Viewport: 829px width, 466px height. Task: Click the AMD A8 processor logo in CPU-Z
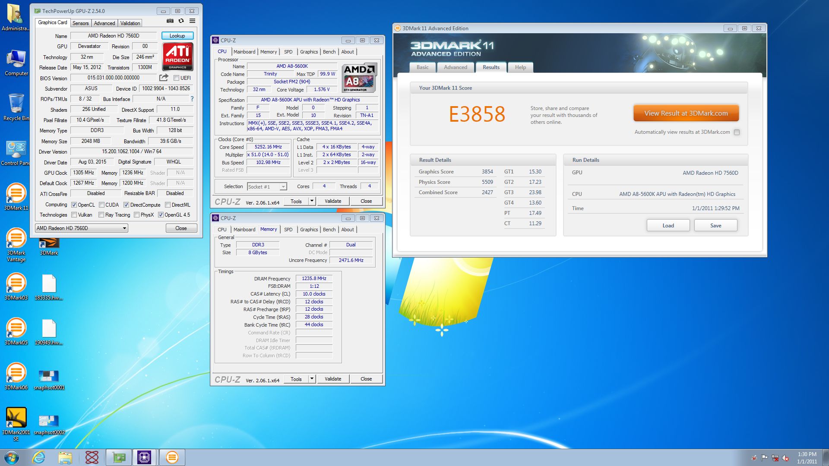pos(360,78)
